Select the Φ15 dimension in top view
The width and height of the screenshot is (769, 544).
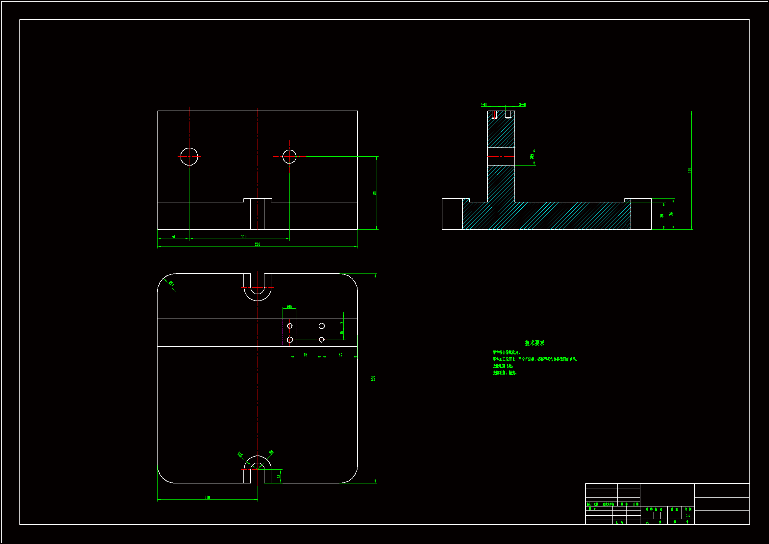tap(289, 307)
